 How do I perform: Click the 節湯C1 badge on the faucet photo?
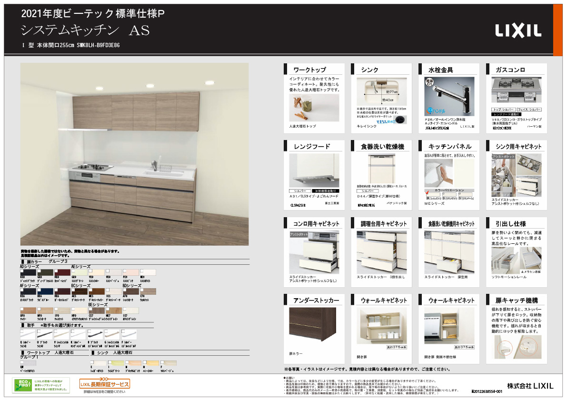429,82
